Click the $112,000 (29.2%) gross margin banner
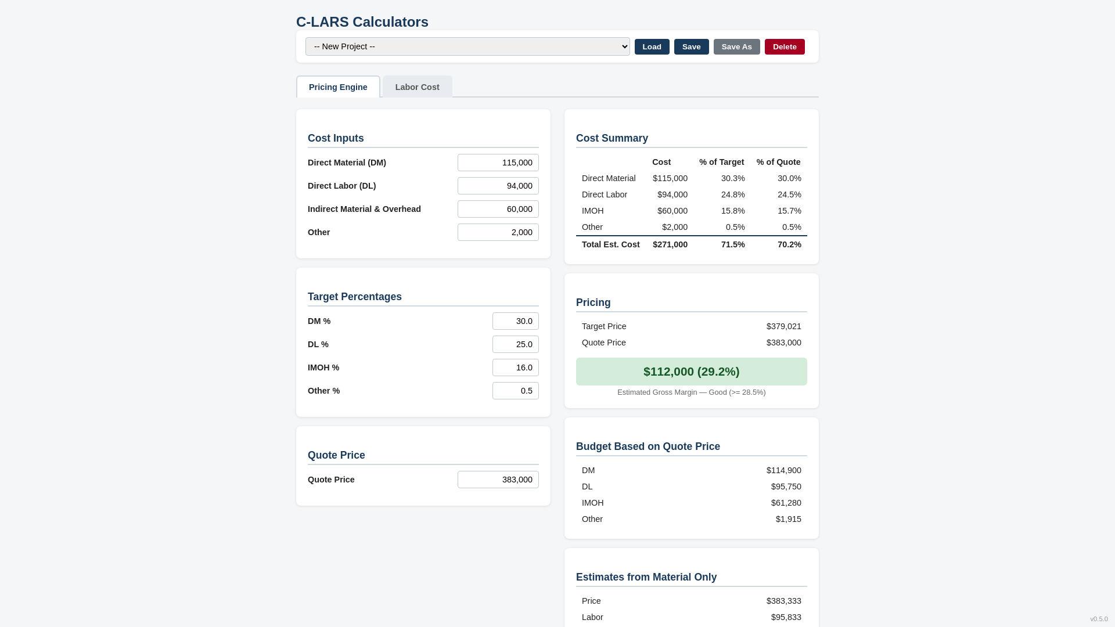 692,372
